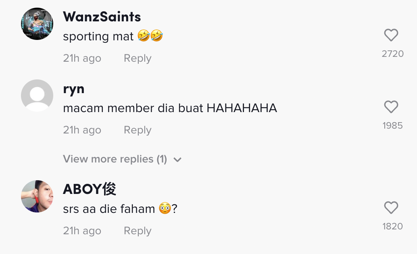The image size is (417, 254).
Task: Open ryn's default avatar
Action: [x=37, y=96]
